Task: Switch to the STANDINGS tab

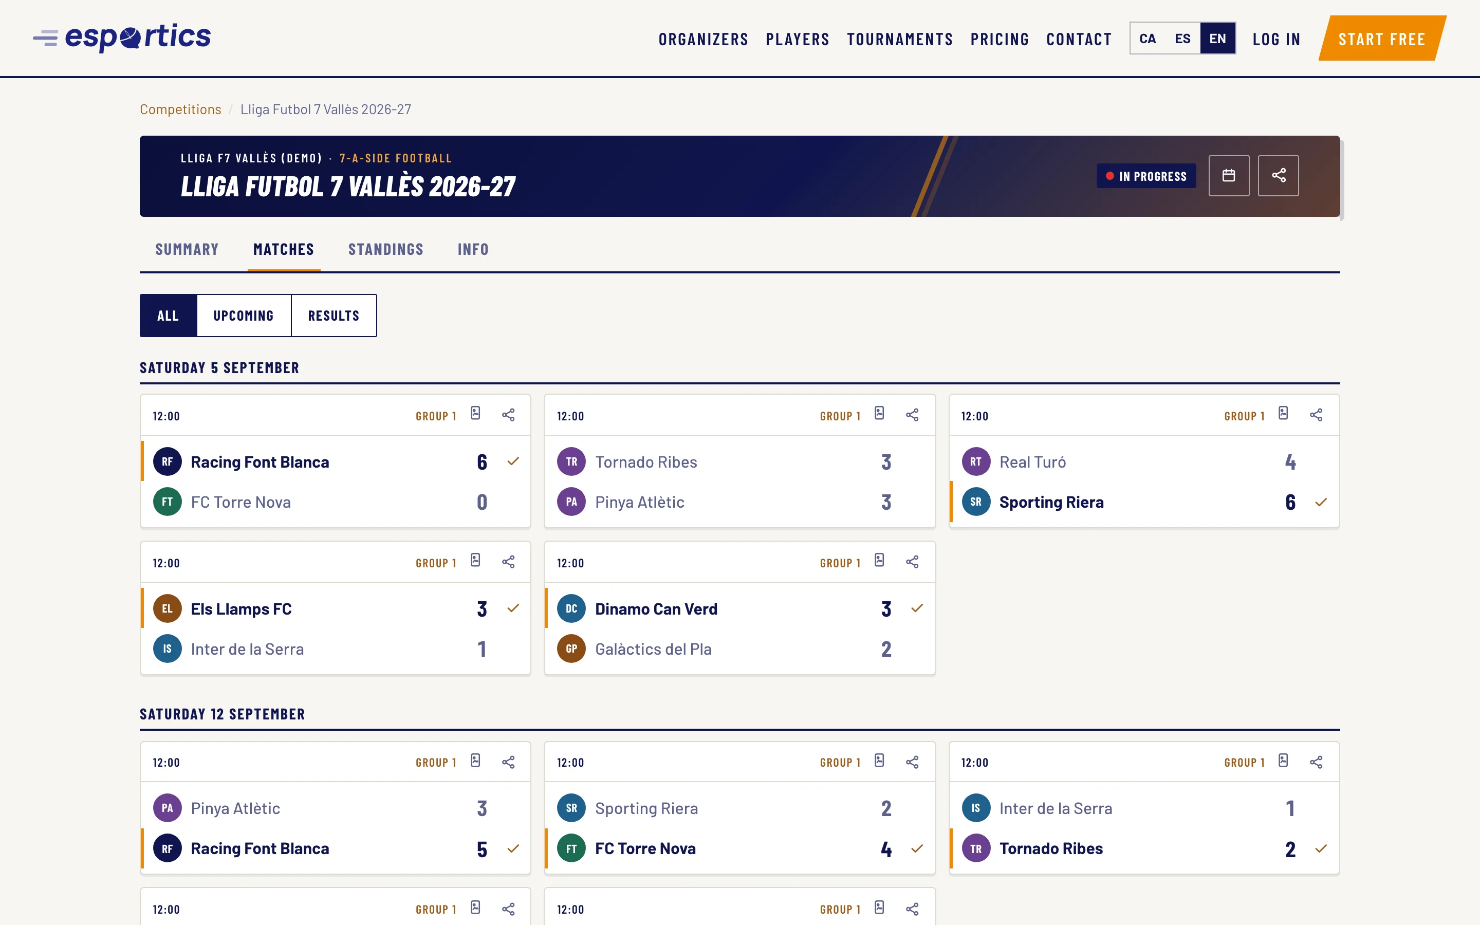Action: (386, 250)
